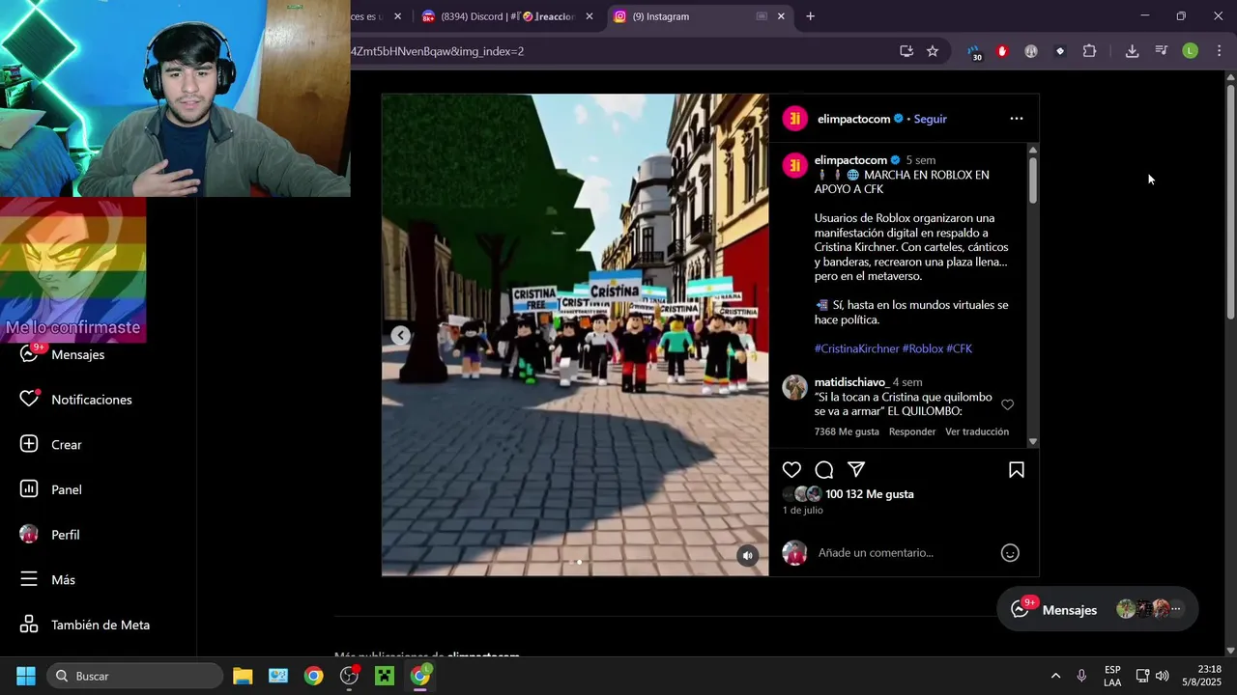Bookmark this page with the star icon
The image size is (1237, 695).
coord(933,51)
